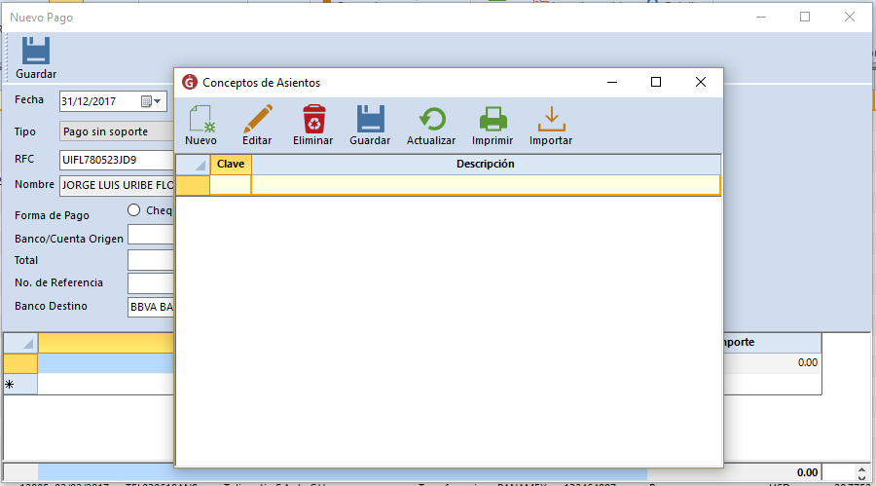The height and width of the screenshot is (486, 876).
Task: Refresh the list with the Actualizar icon
Action: tap(431, 126)
